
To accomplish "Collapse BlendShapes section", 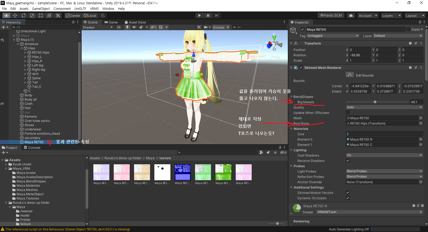I will point(292,97).
